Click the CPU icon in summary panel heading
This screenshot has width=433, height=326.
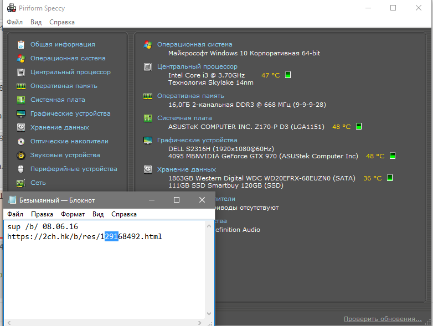(x=148, y=67)
